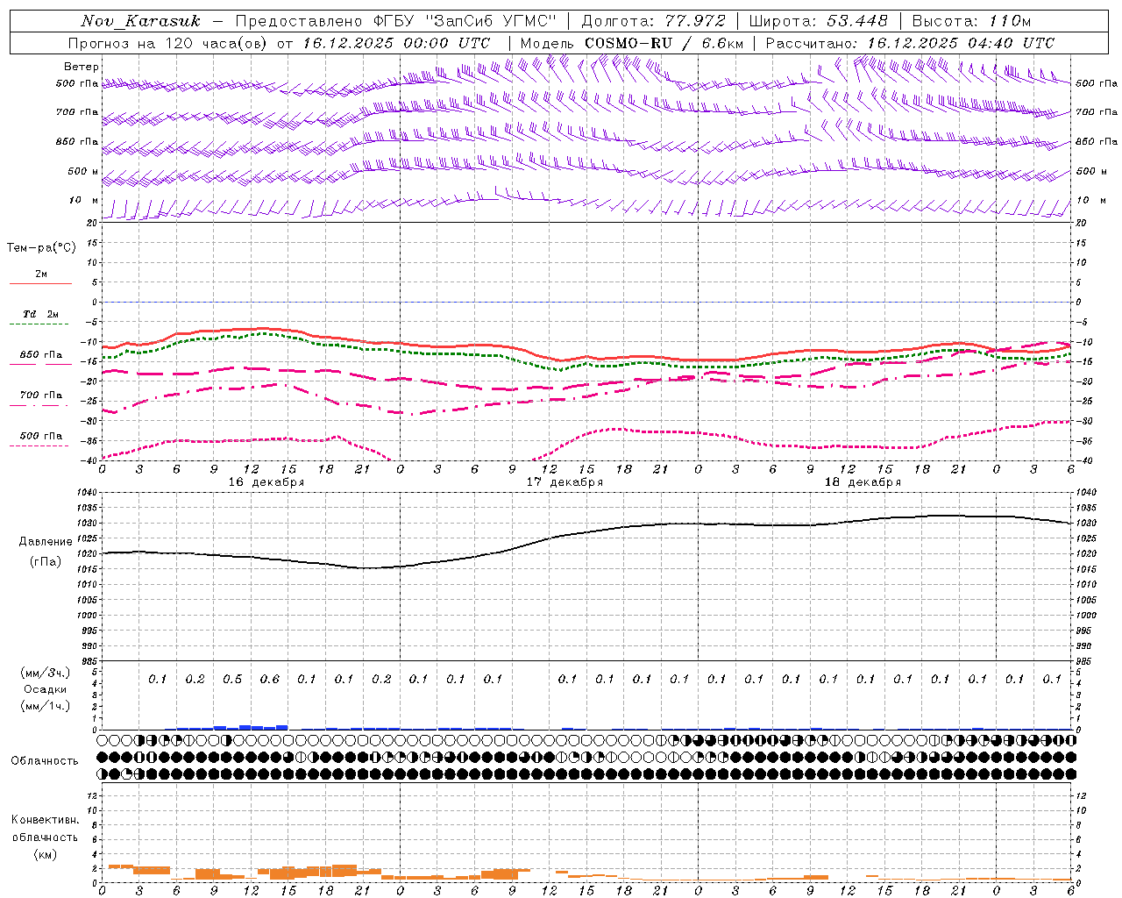Viewport: 1122px width, 898px height.
Task: Click the Рассчитано: 16.12.2025 04:40 UTC text
Action: click(910, 43)
